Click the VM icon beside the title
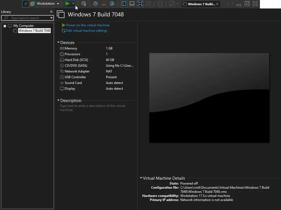 [x=61, y=14]
